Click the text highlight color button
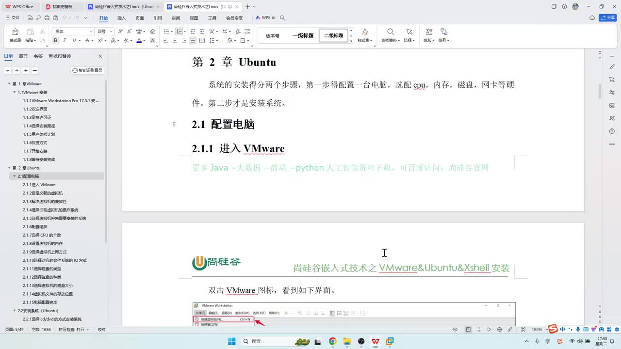621x349 pixels. pos(126,41)
